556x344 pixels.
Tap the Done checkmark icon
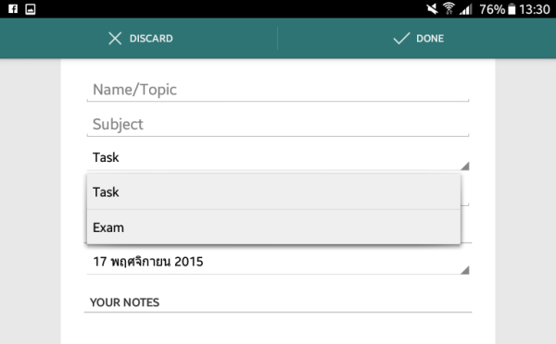click(401, 38)
